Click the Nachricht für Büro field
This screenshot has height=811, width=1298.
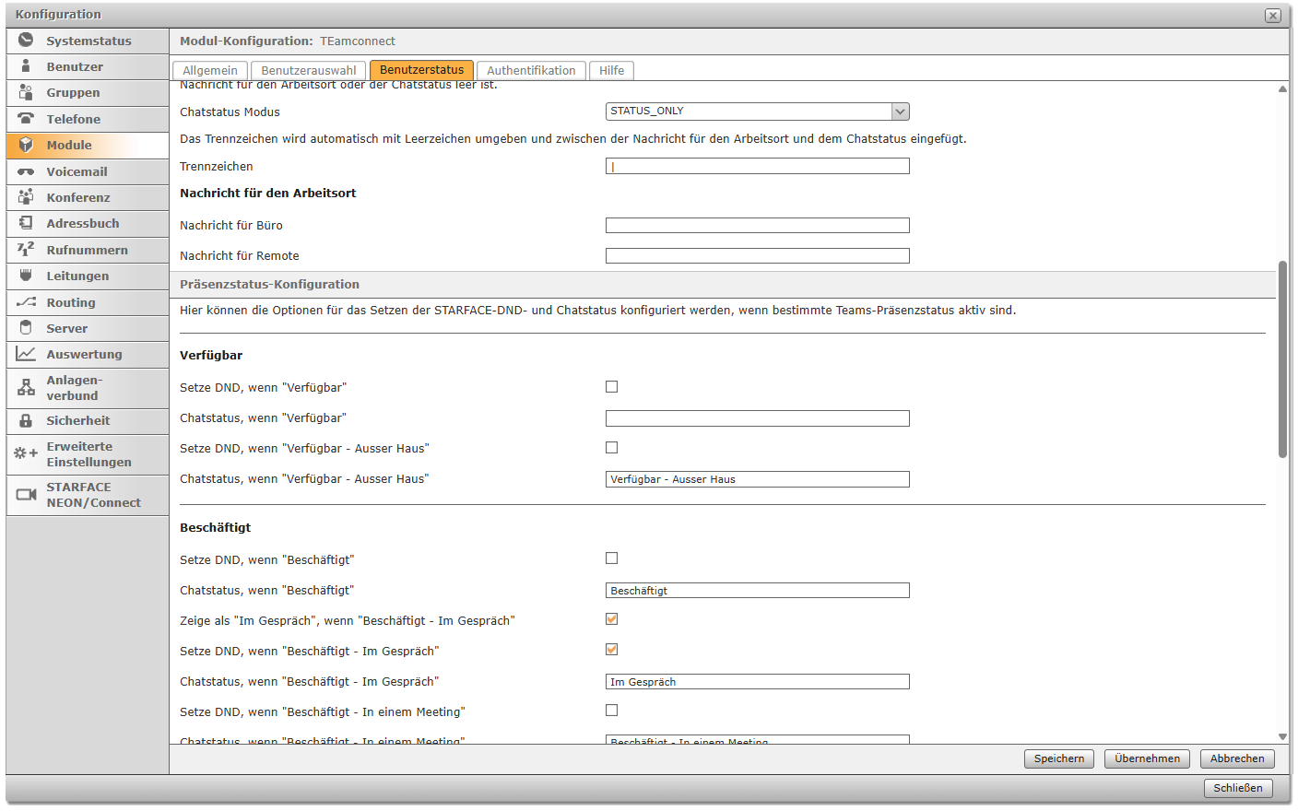click(758, 225)
